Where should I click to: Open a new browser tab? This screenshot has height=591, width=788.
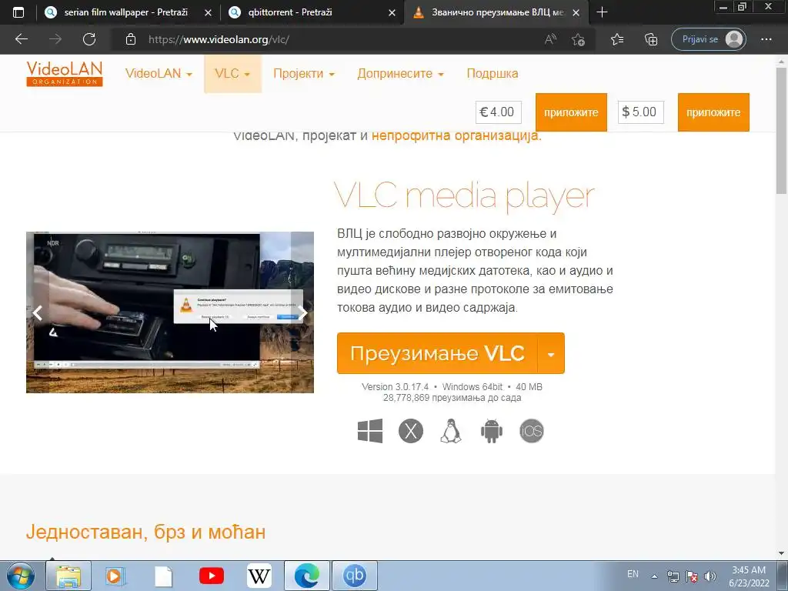tap(602, 12)
